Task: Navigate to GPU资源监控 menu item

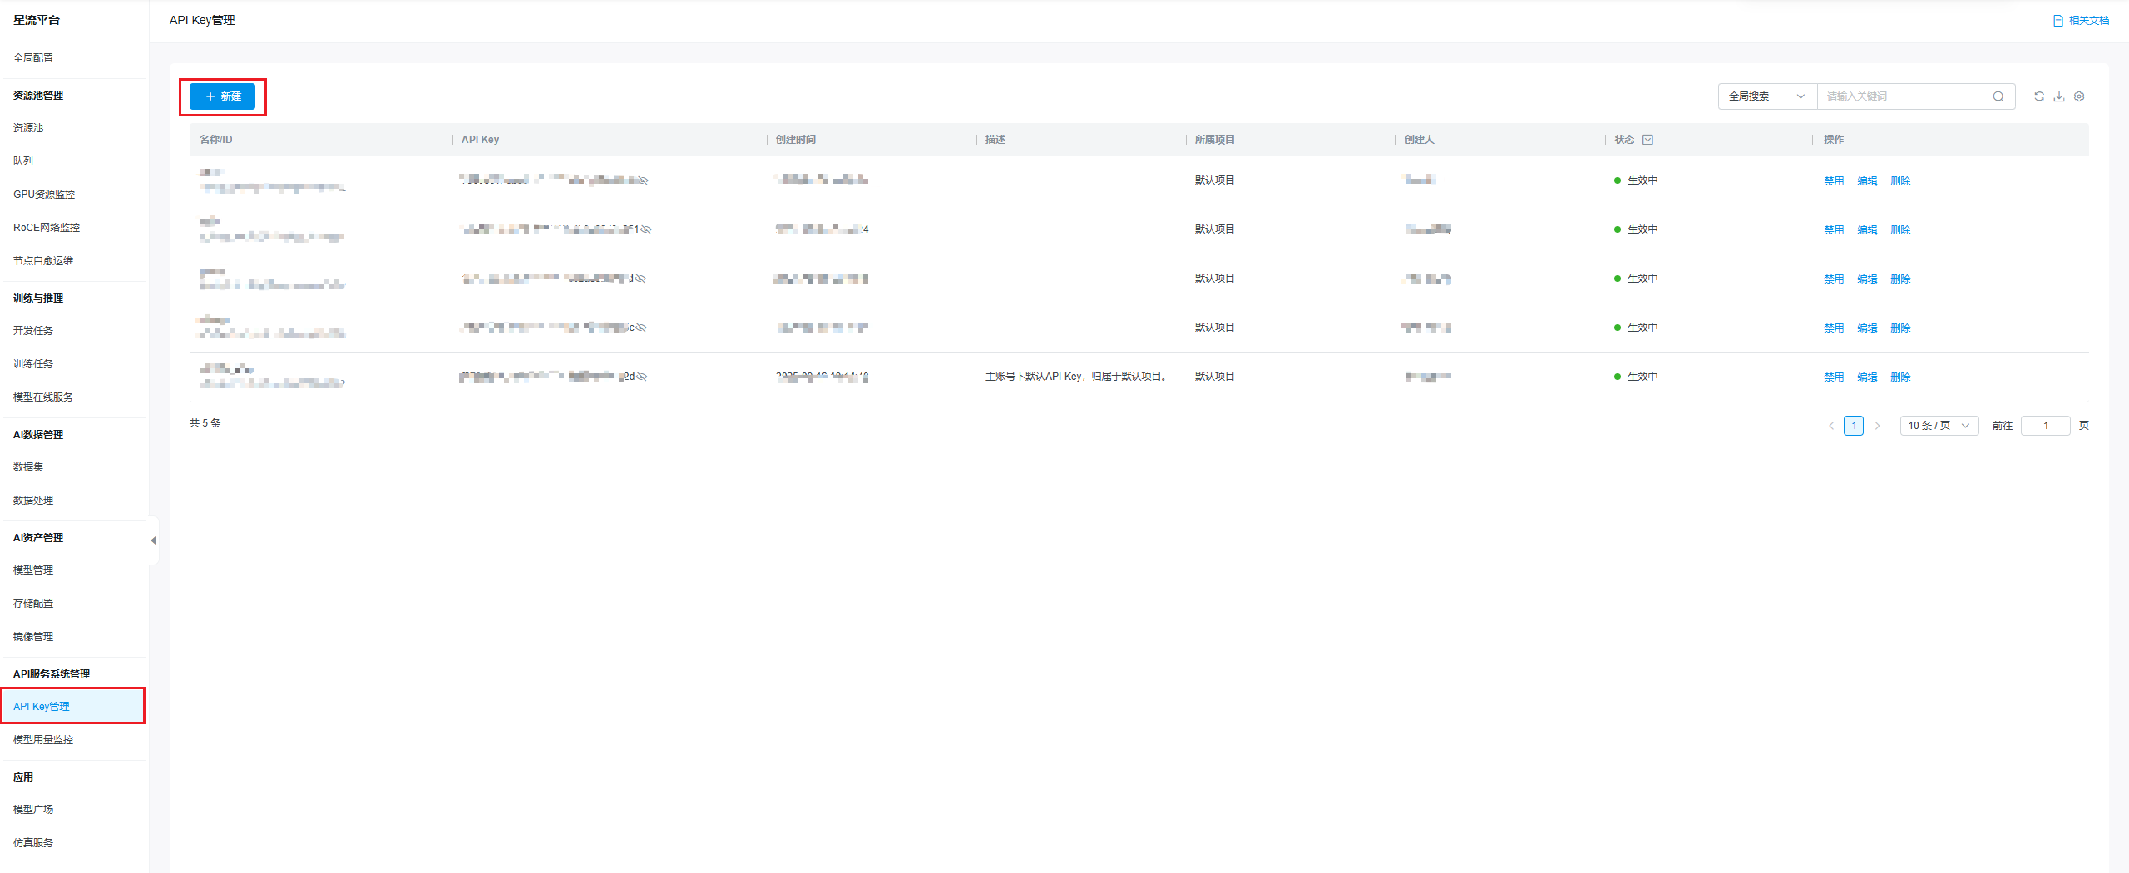Action: [44, 194]
